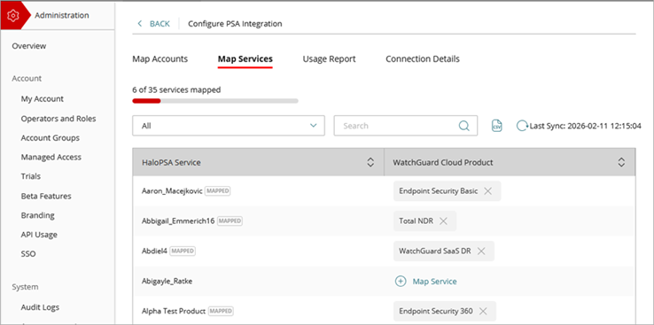Image resolution: width=654 pixels, height=325 pixels.
Task: Click Configure PSA Integration title
Action: click(x=235, y=24)
